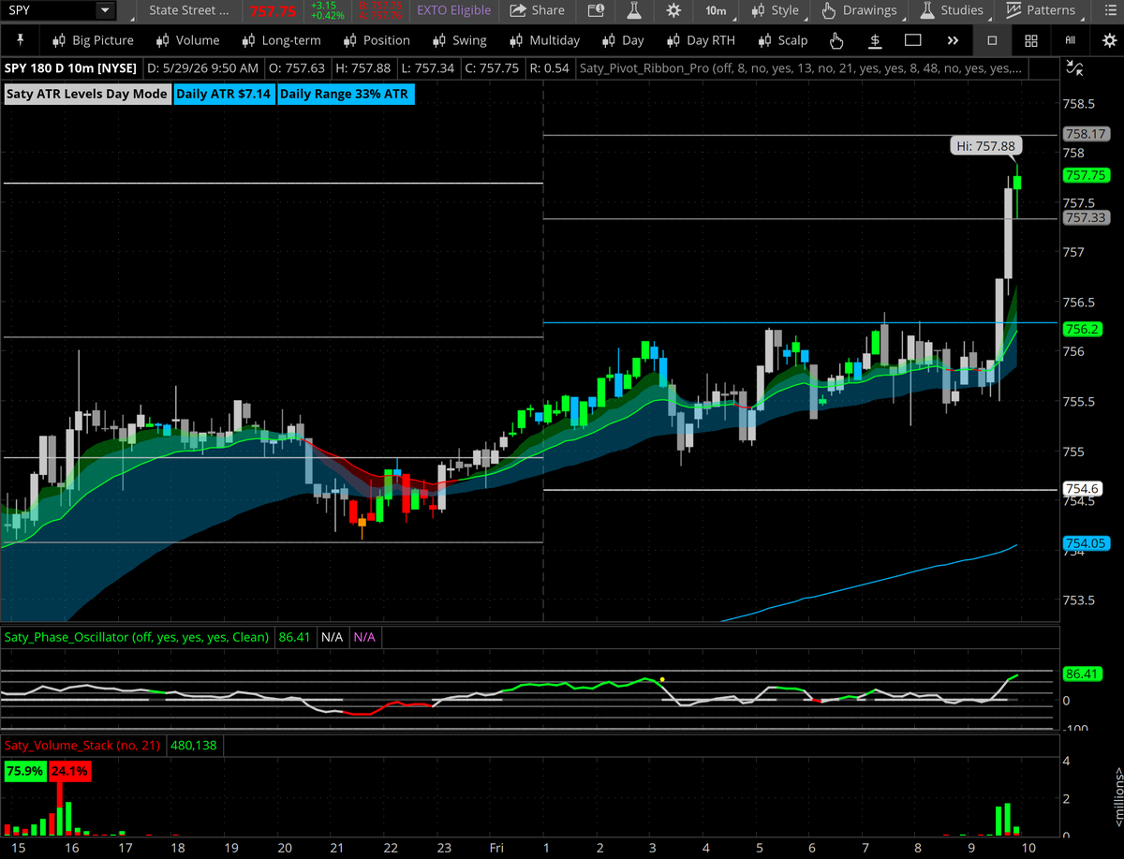Click the Hi: 757.88 price bubble
Image resolution: width=1124 pixels, height=859 pixels.
pos(986,145)
